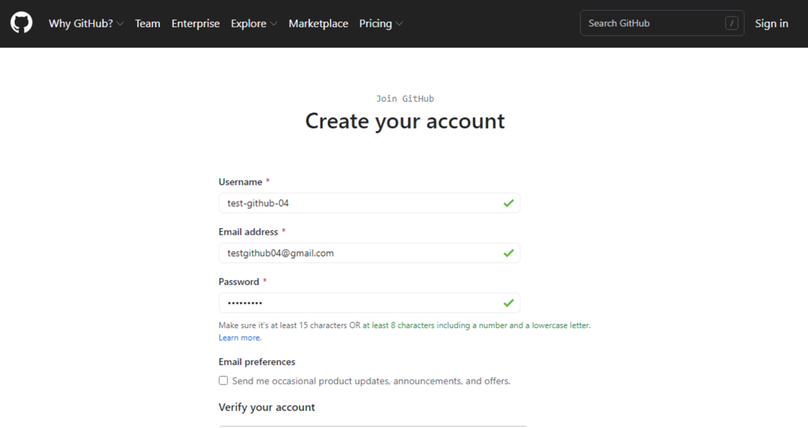Click the 'Username' field label
808x428 pixels.
[240, 182]
